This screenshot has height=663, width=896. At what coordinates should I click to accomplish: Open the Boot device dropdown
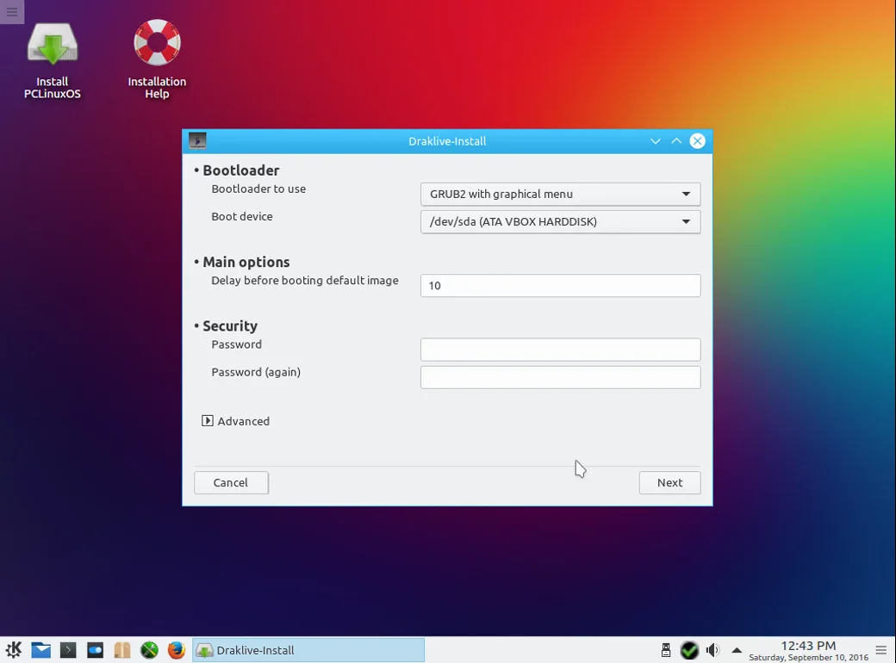click(560, 221)
